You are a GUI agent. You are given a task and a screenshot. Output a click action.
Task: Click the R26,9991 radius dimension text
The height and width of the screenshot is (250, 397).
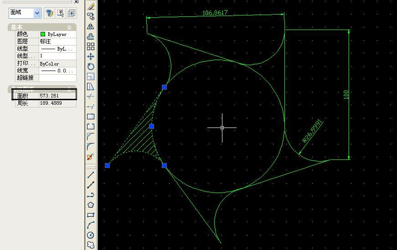[313, 131]
